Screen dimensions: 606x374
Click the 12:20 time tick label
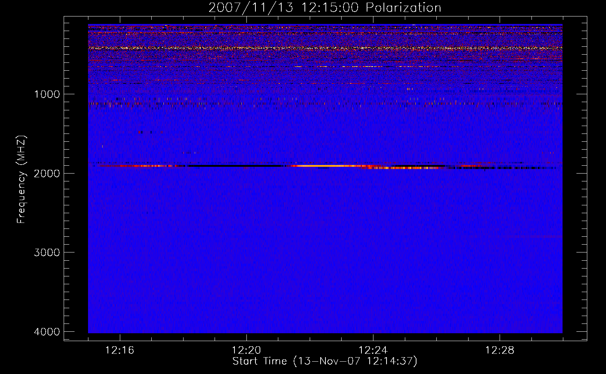tap(246, 350)
